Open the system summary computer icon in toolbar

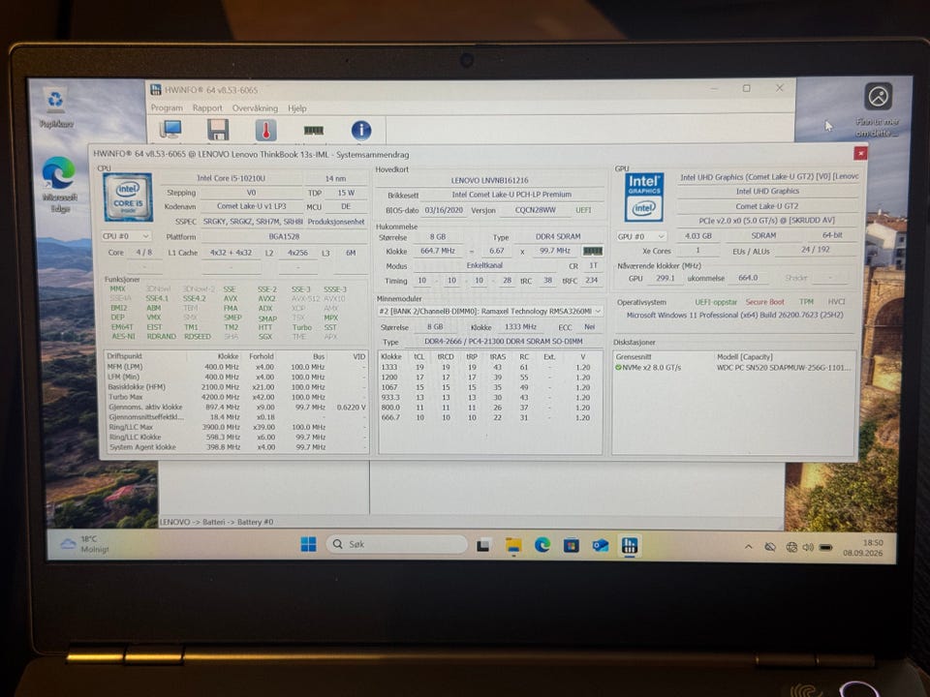[x=170, y=130]
